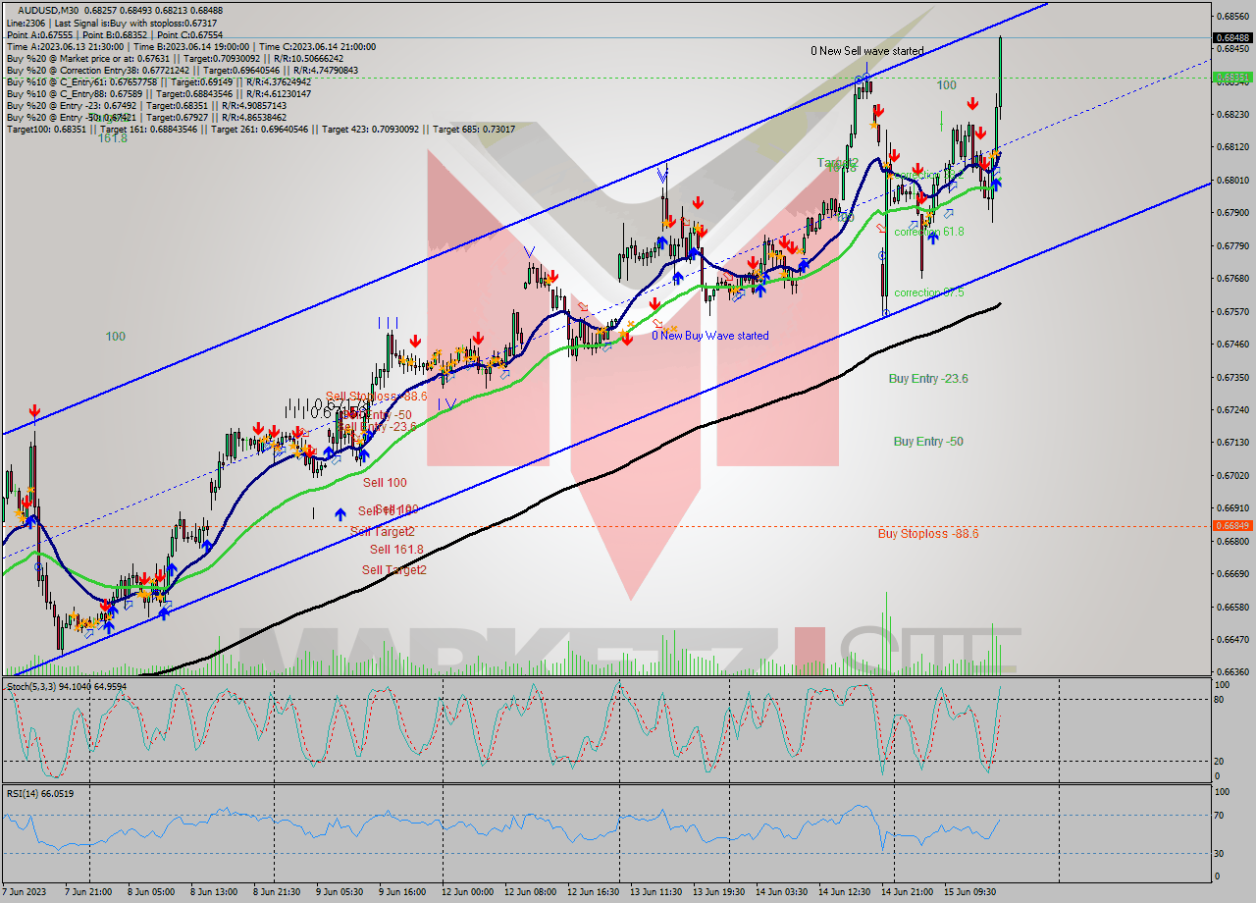
Task: Click the 0.68560 price axis label
Action: [1231, 17]
